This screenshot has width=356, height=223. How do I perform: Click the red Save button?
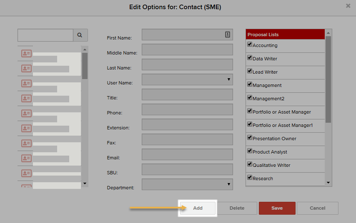tap(277, 208)
